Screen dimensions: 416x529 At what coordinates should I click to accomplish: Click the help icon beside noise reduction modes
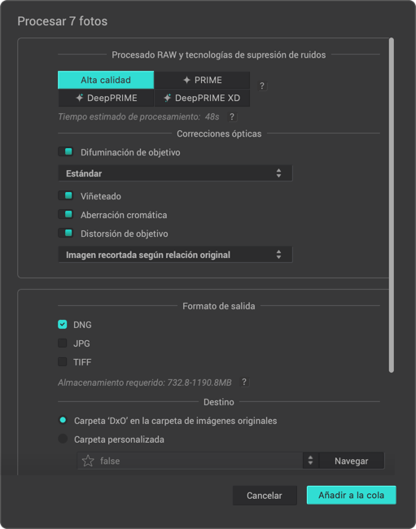pos(262,85)
